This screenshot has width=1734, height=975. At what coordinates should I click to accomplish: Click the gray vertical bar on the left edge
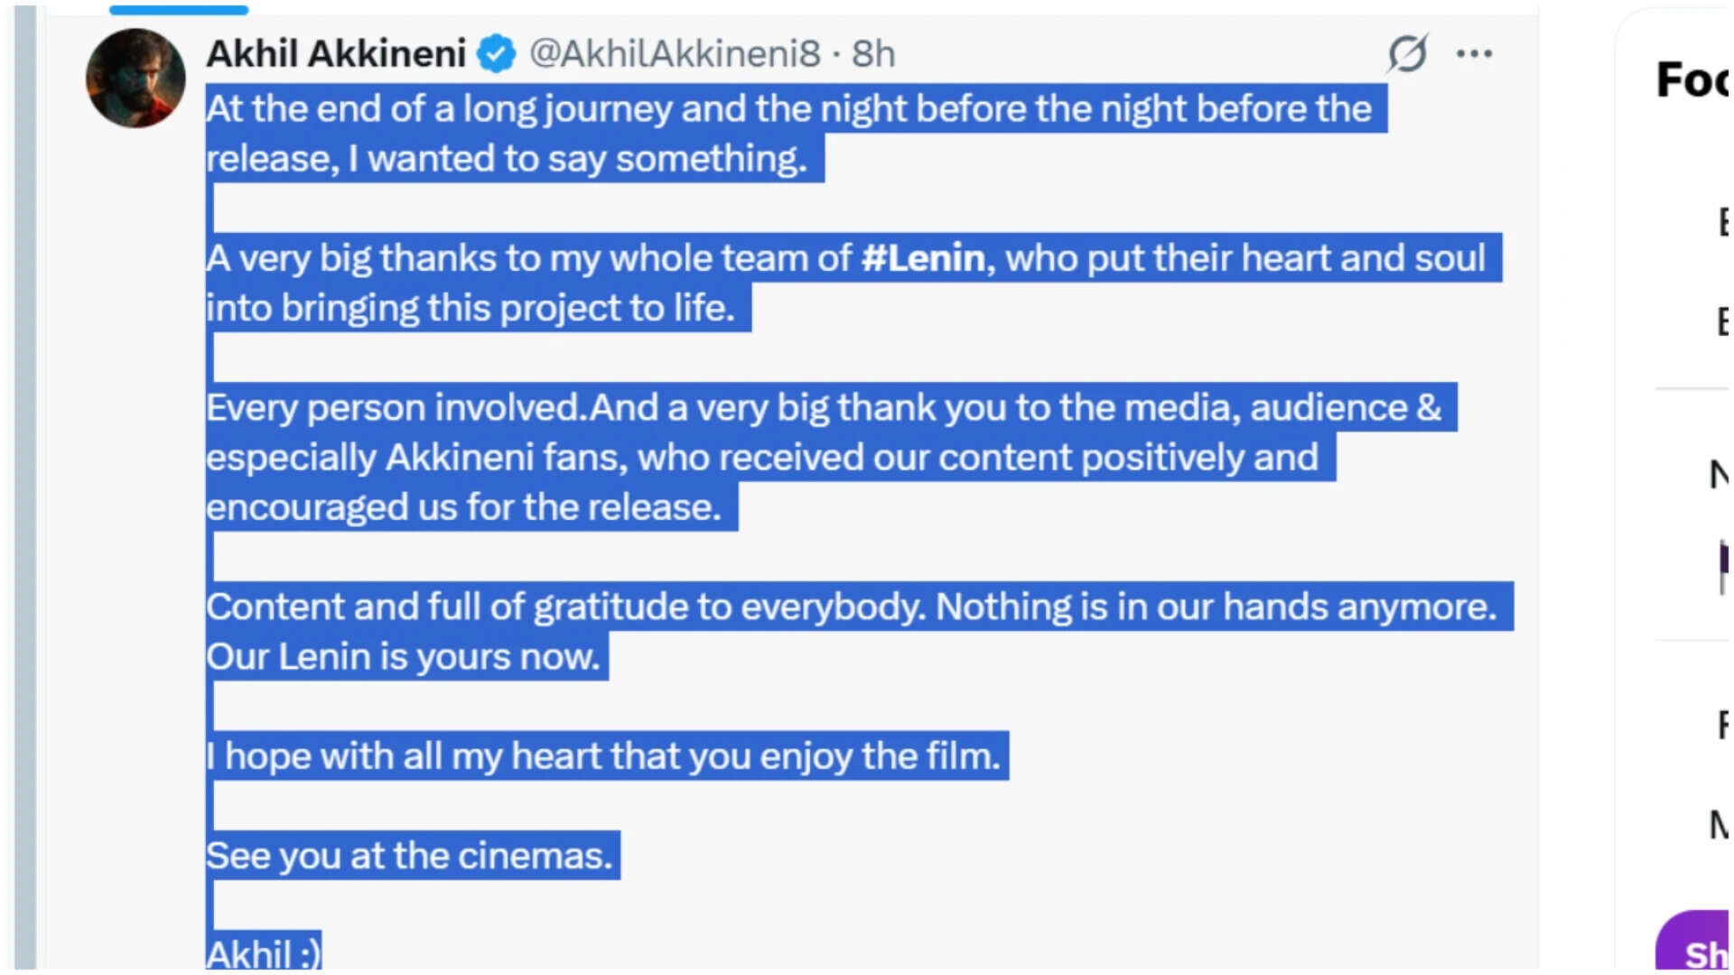pyautogui.click(x=25, y=487)
